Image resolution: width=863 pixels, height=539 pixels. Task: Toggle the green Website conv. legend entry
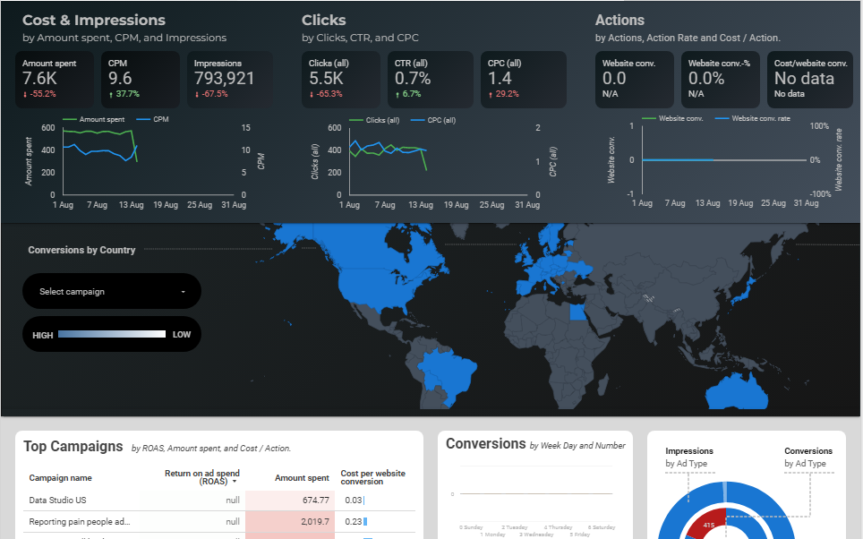(672, 118)
